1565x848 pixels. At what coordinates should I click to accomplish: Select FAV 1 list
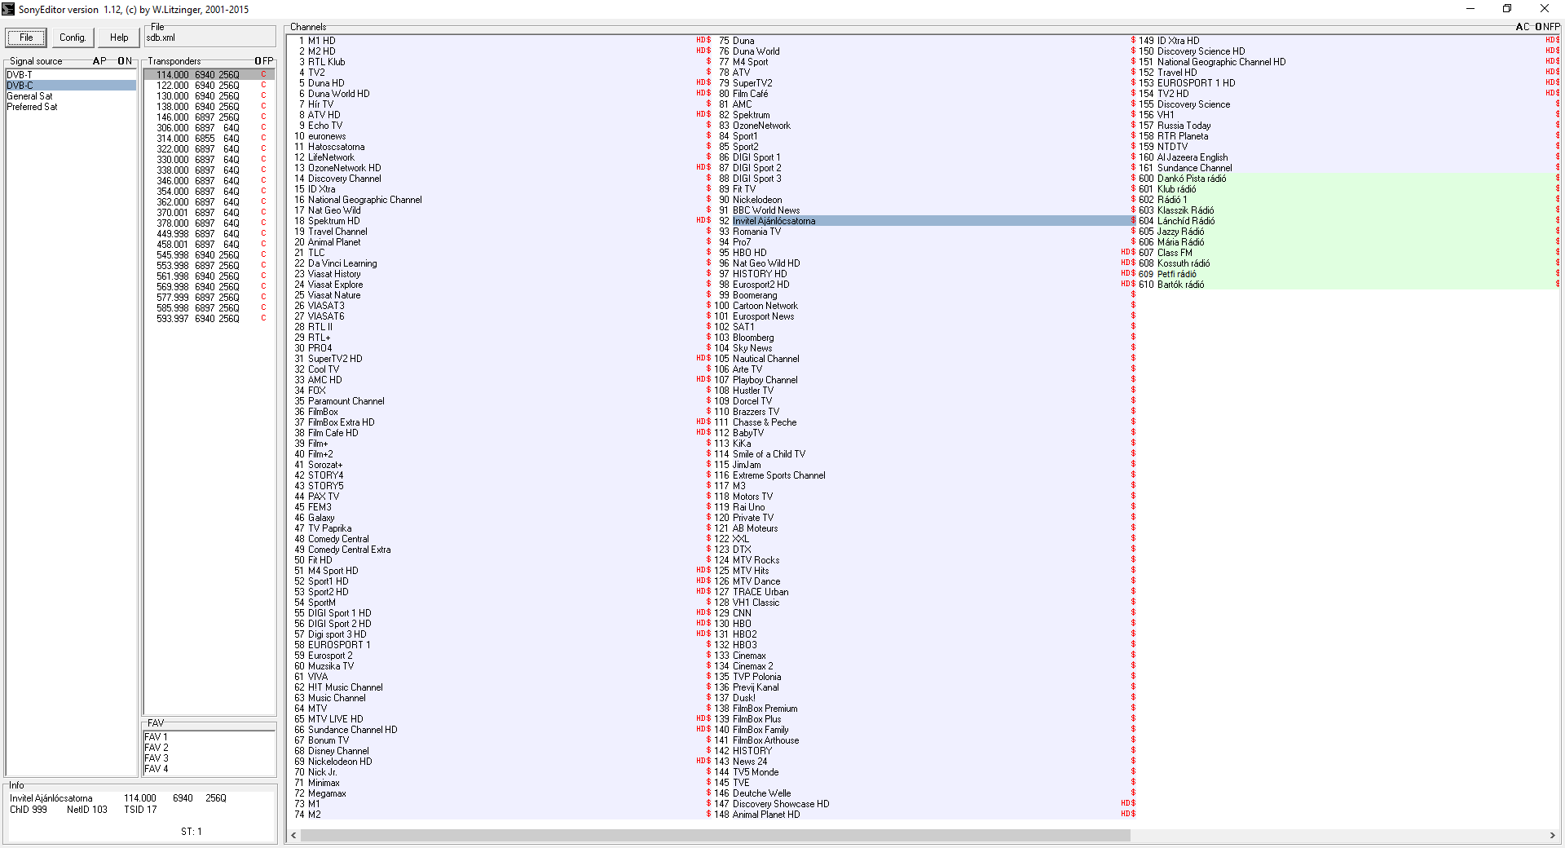tap(209, 737)
